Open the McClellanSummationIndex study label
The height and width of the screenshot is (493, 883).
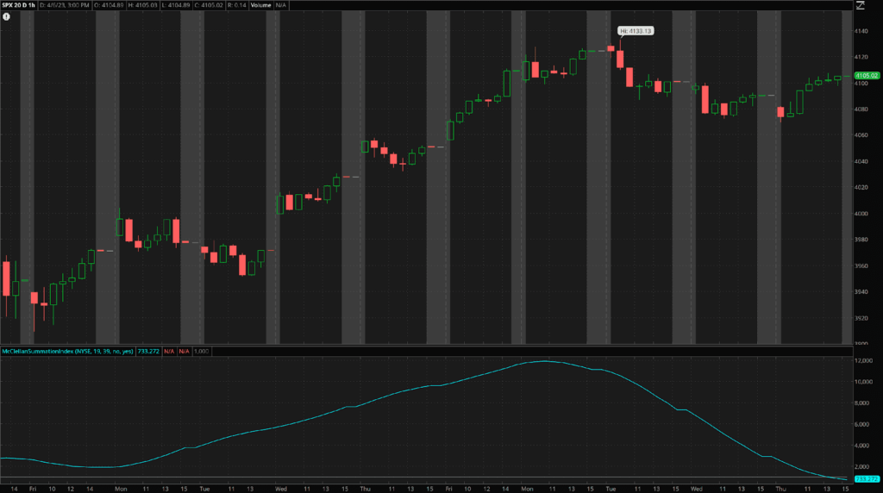(67, 351)
